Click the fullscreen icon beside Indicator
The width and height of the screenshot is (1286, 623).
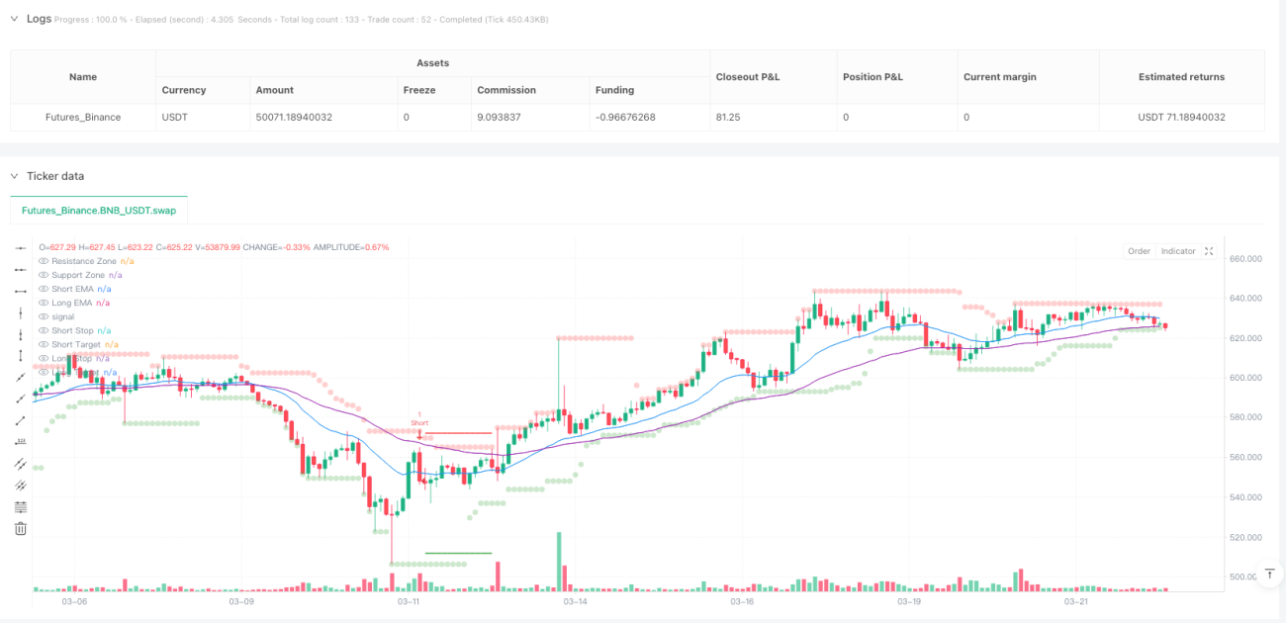pos(1209,251)
